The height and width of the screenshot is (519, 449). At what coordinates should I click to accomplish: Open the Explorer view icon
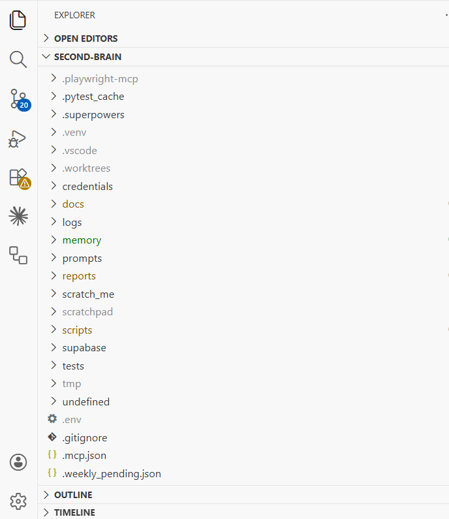(x=18, y=20)
